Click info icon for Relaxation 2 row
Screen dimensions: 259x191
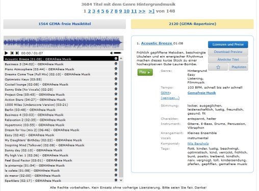click(x=116, y=119)
